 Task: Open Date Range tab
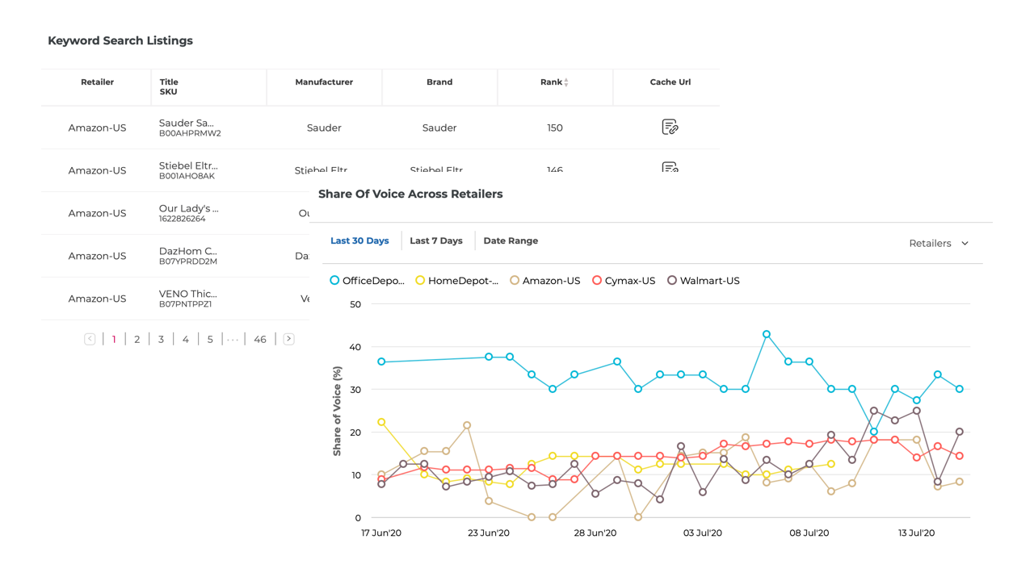point(511,240)
